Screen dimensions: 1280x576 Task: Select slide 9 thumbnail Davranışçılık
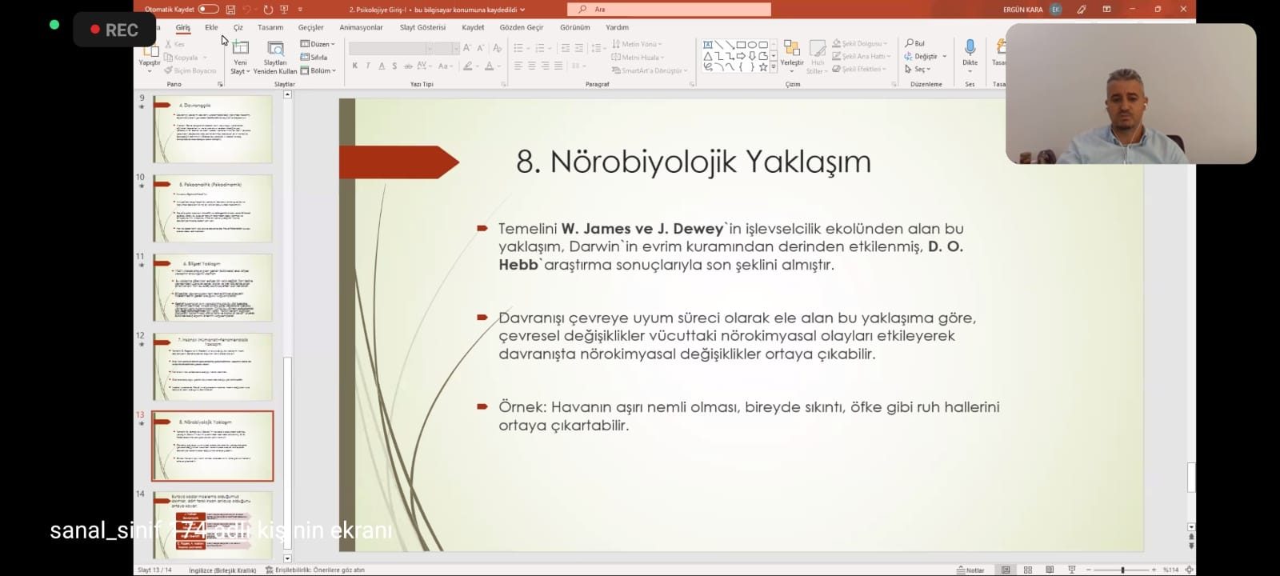(x=212, y=129)
